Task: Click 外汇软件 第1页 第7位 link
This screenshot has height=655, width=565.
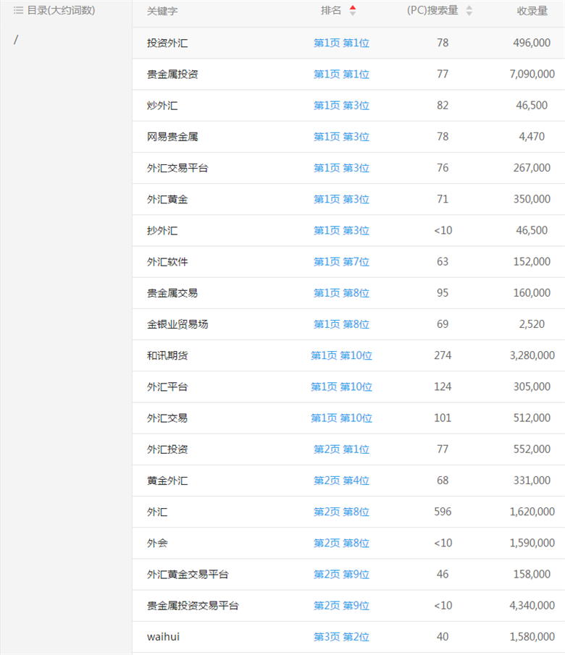Action: click(x=341, y=262)
